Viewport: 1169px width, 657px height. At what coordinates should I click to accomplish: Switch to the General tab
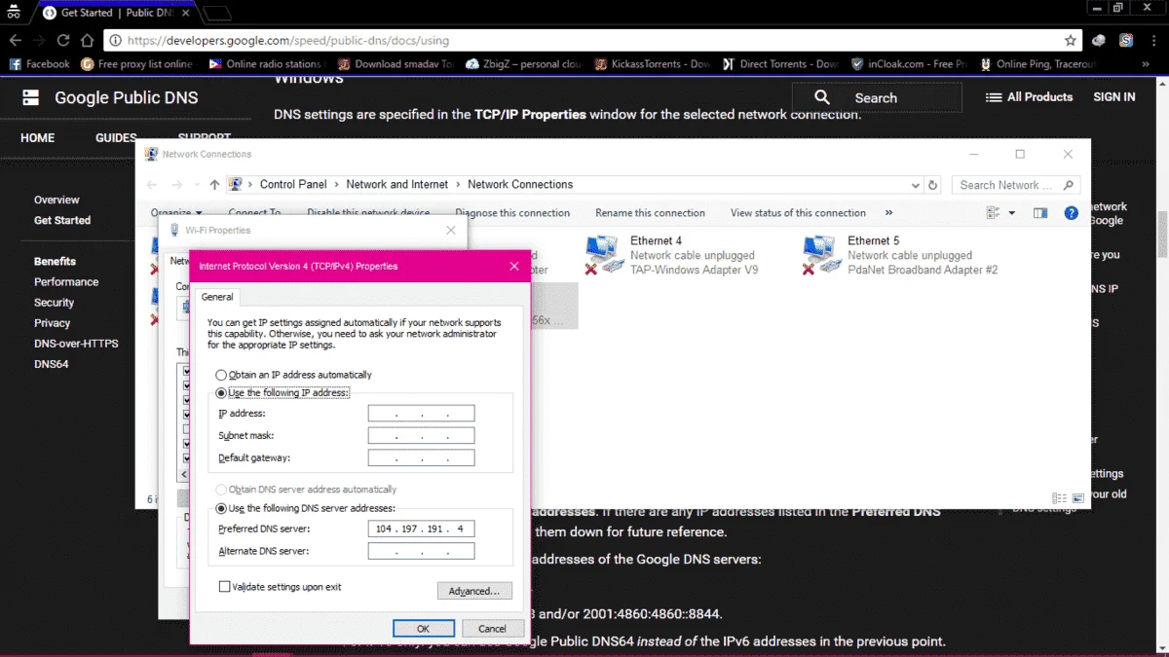217,297
